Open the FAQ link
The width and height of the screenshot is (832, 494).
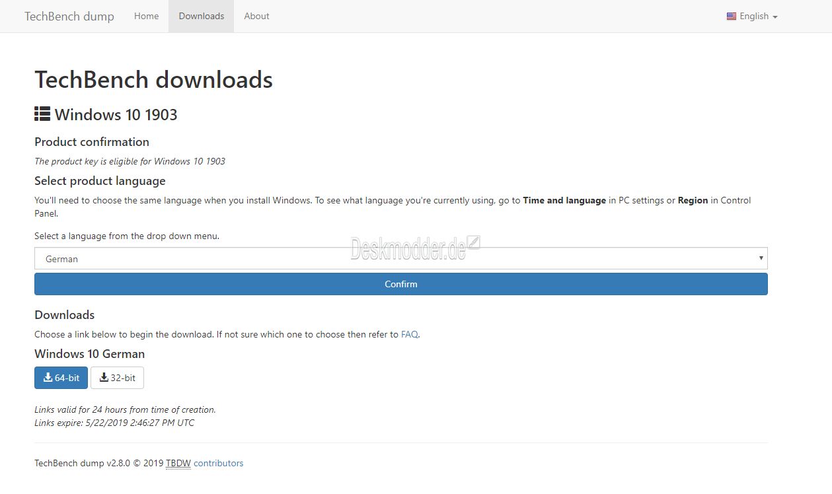(410, 334)
